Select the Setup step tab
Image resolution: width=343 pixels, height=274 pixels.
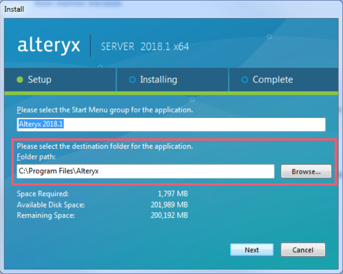pyautogui.click(x=60, y=79)
